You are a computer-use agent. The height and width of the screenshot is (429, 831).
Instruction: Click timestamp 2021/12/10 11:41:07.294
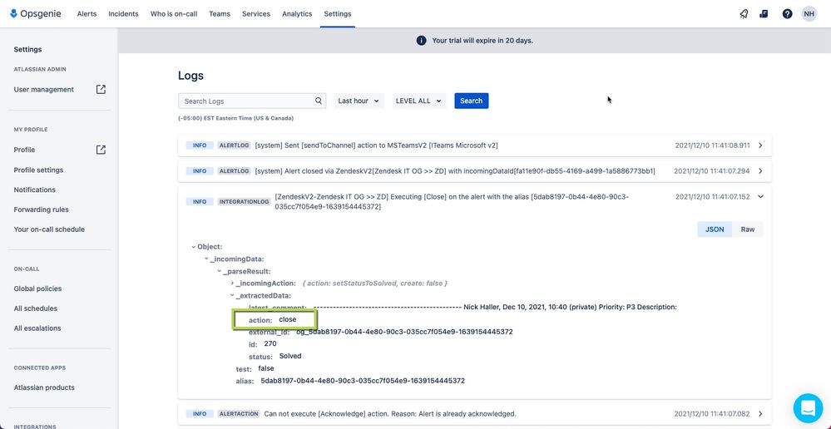(x=712, y=171)
